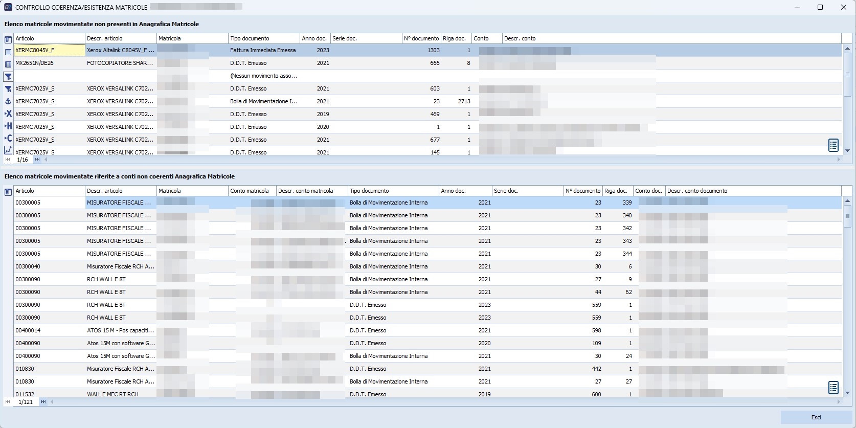
Task: Select the MX2651N/DE26 row in upper grid
Action: pos(49,63)
